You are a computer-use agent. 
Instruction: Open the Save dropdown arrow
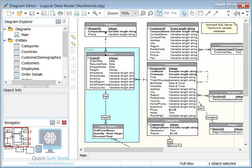[x=38, y=13]
